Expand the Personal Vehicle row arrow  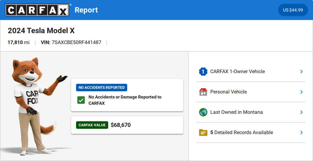click(301, 92)
